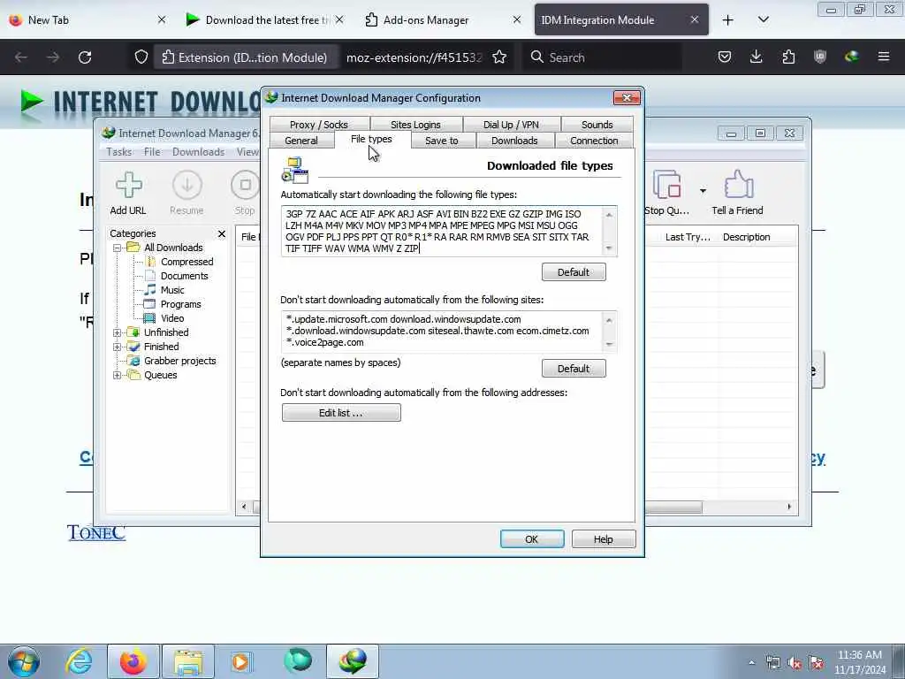Click the Edit list ... button
Screen dimensions: 905x679
point(341,413)
